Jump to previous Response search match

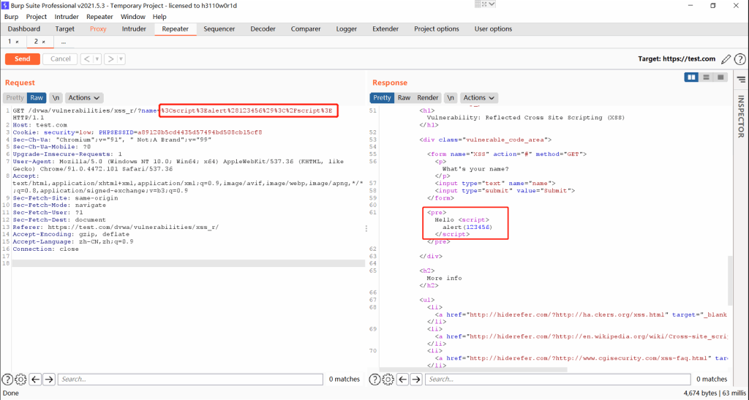[403, 380]
